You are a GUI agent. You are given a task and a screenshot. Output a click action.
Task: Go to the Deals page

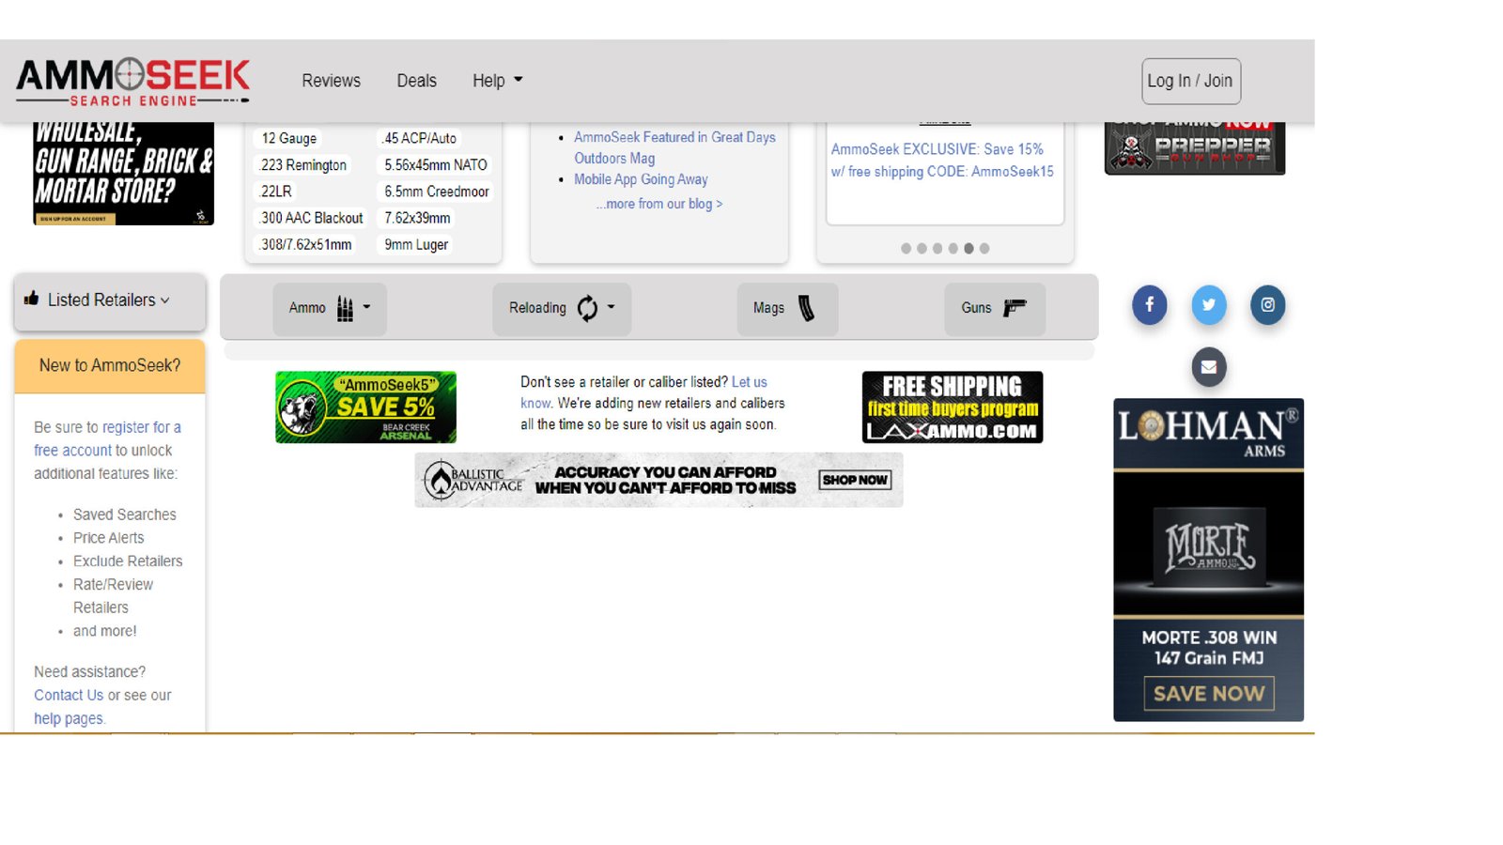(x=416, y=81)
